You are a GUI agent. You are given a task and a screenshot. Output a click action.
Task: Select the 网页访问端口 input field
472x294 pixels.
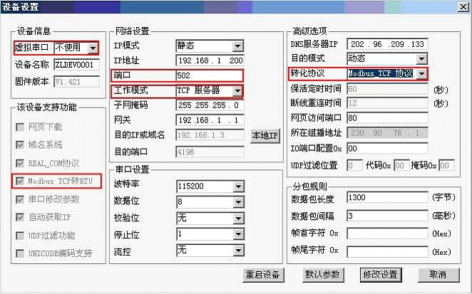click(x=388, y=118)
